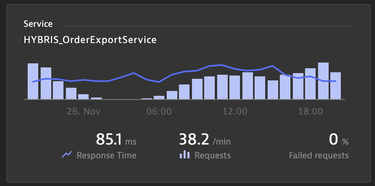This screenshot has height=186, width=375.
Task: Open the Failed requests label
Action: click(x=318, y=155)
